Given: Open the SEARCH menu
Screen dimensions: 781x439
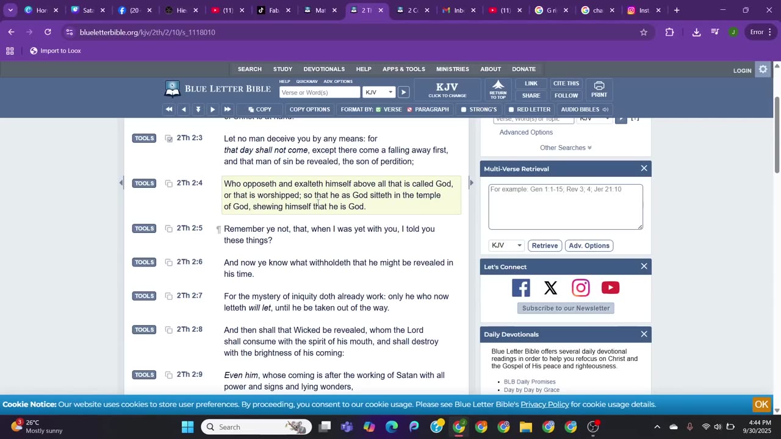Looking at the screenshot, I should pyautogui.click(x=250, y=70).
